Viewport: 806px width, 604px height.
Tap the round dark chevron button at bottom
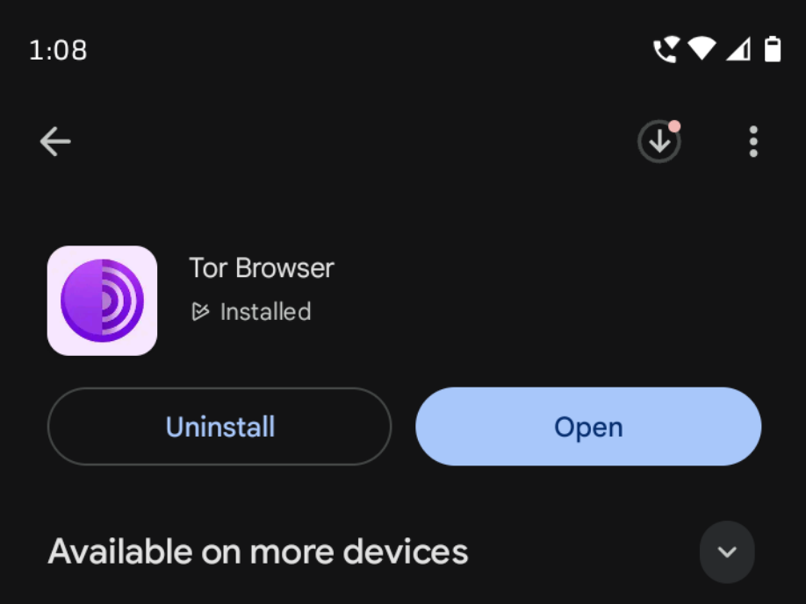[x=727, y=552]
